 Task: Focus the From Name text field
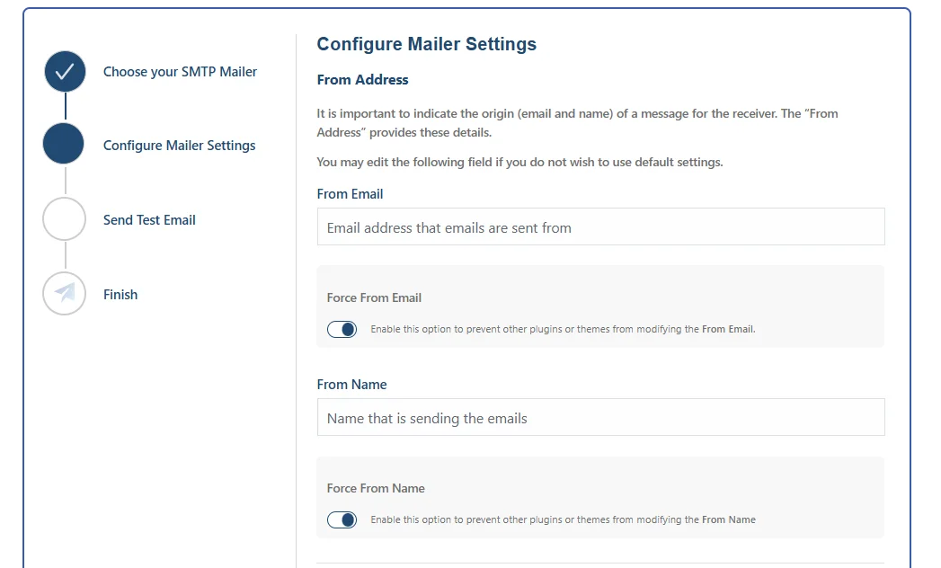(x=599, y=417)
